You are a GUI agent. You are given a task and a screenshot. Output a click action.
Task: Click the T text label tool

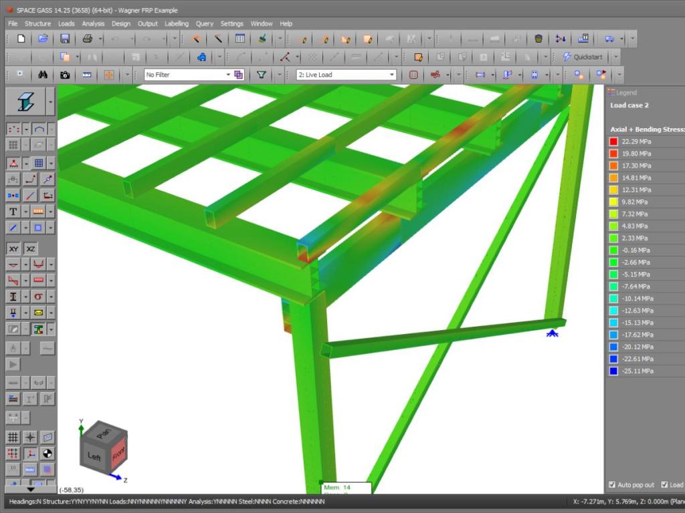(13, 212)
